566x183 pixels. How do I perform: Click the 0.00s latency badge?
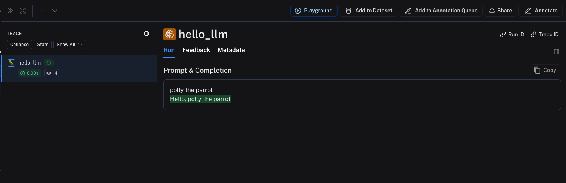coord(29,73)
